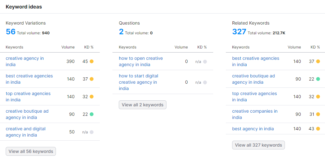Click the volume value 50

72,132
